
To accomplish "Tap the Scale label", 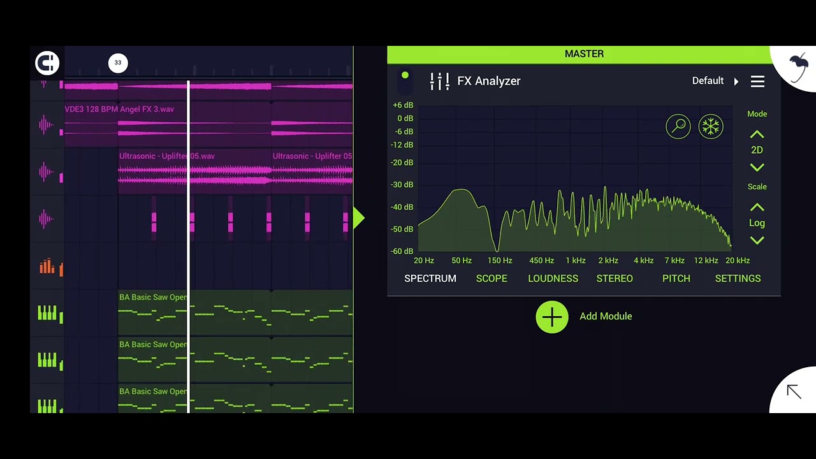I will 757,187.
